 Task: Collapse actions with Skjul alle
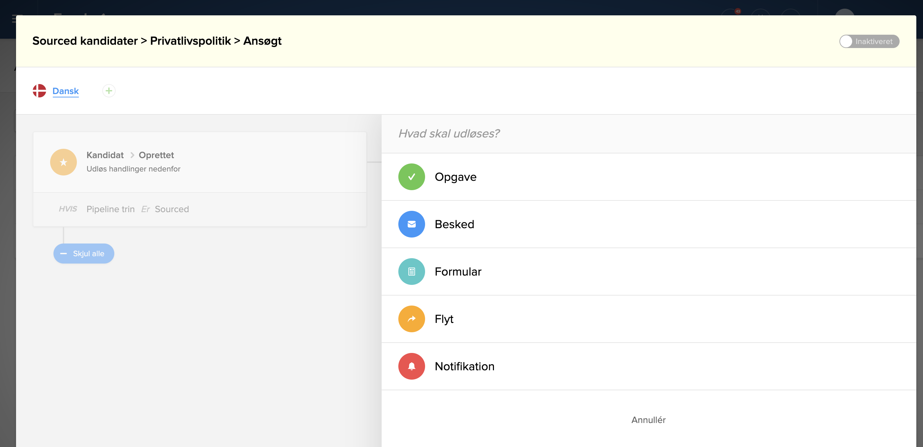click(84, 254)
